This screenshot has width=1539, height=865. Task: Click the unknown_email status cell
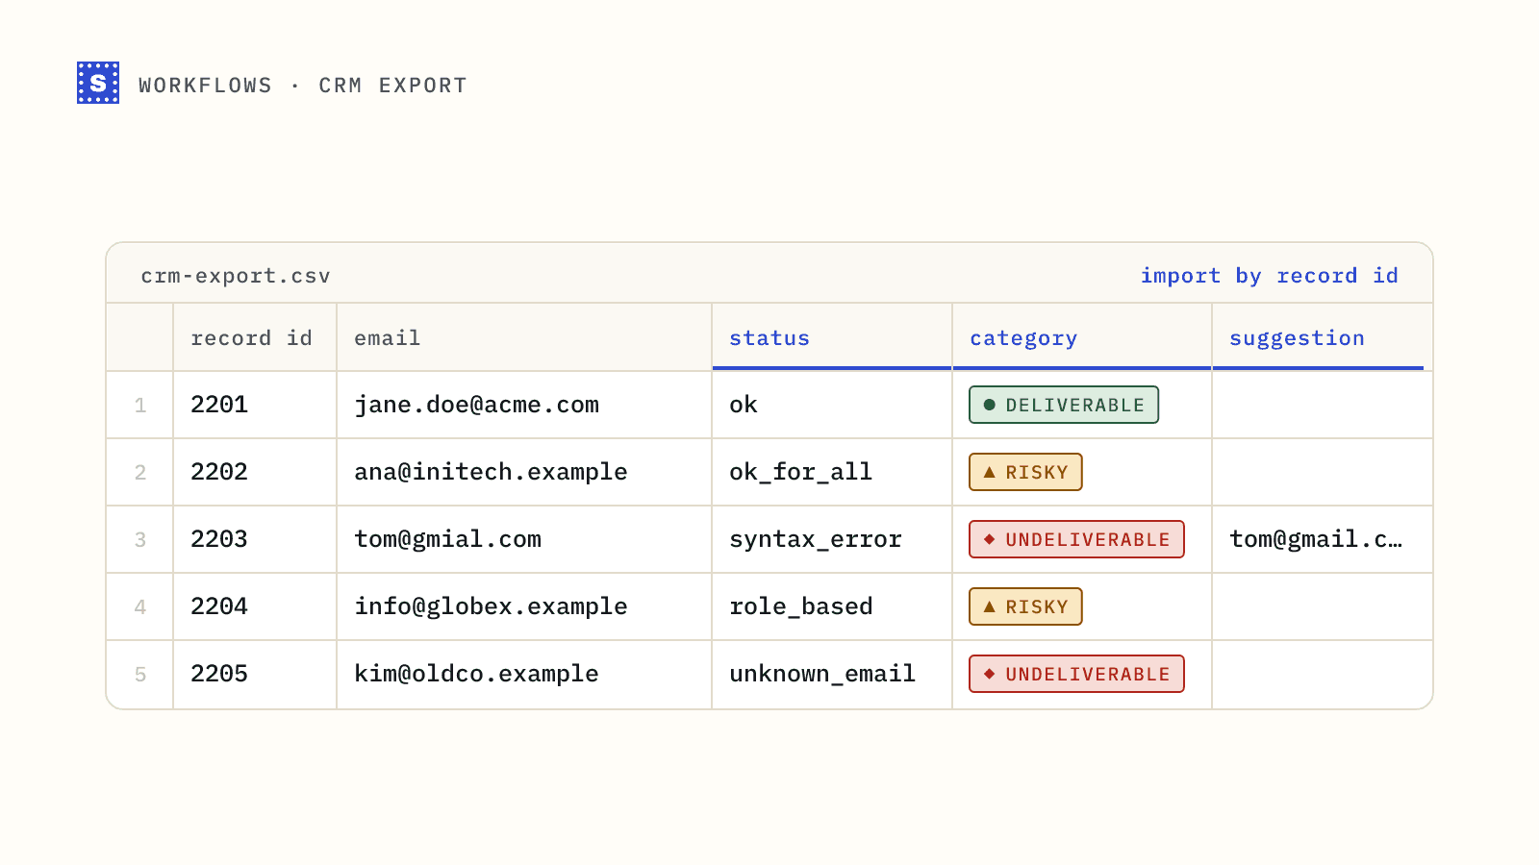832,674
